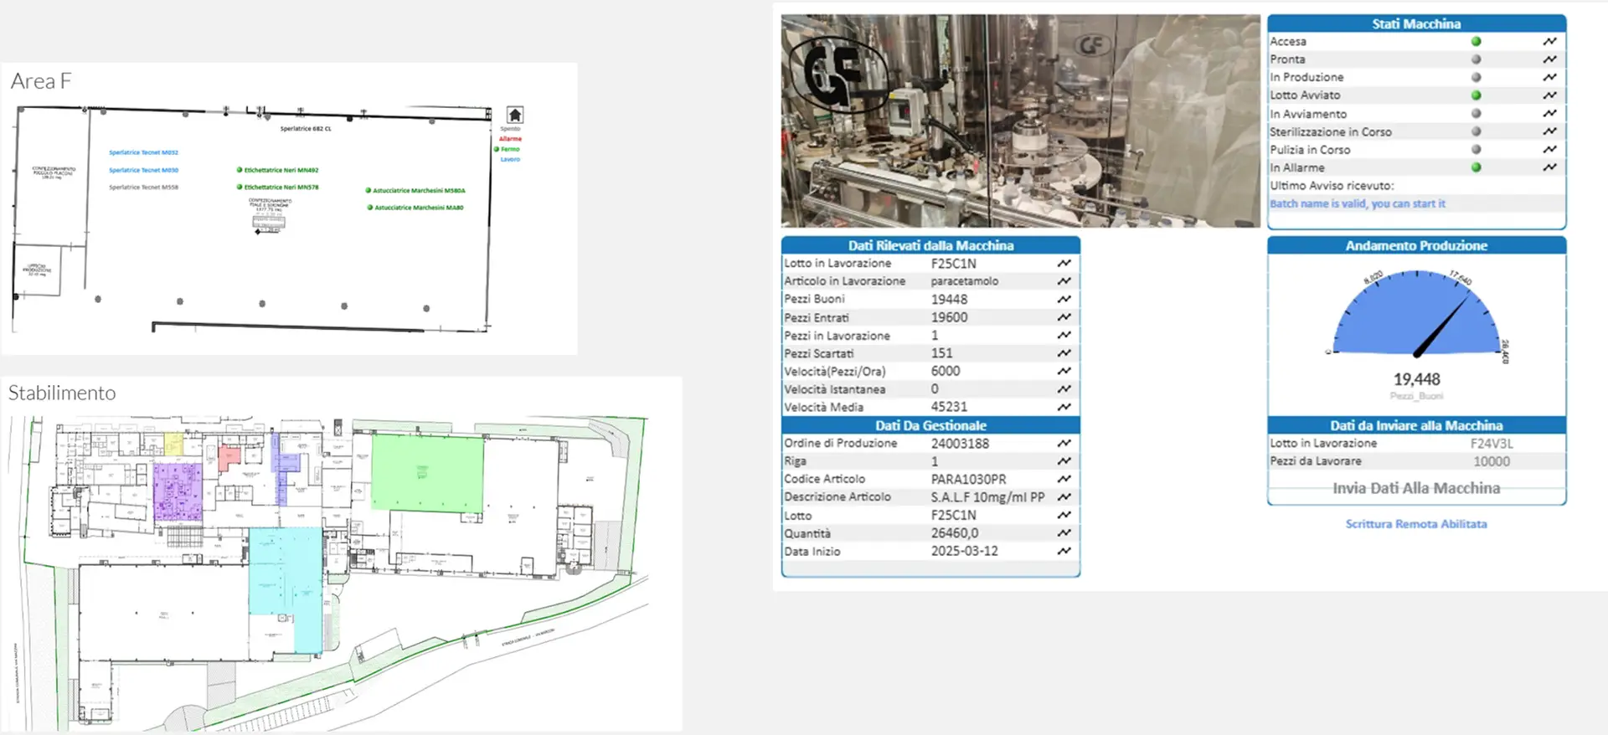Show trend for Velocità Media row
Image resolution: width=1608 pixels, height=735 pixels.
click(x=1064, y=407)
